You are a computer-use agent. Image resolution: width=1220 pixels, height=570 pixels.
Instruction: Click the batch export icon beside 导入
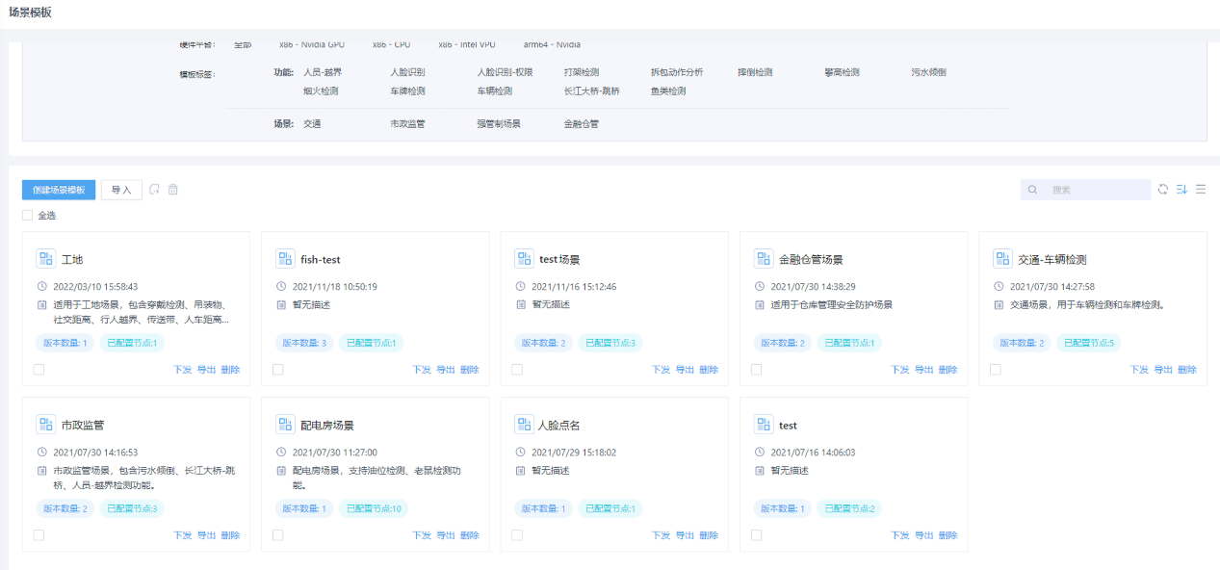click(x=154, y=190)
